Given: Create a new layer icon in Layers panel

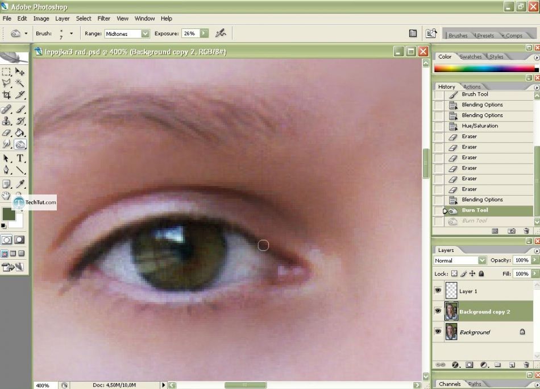Looking at the screenshot, I should tap(512, 365).
